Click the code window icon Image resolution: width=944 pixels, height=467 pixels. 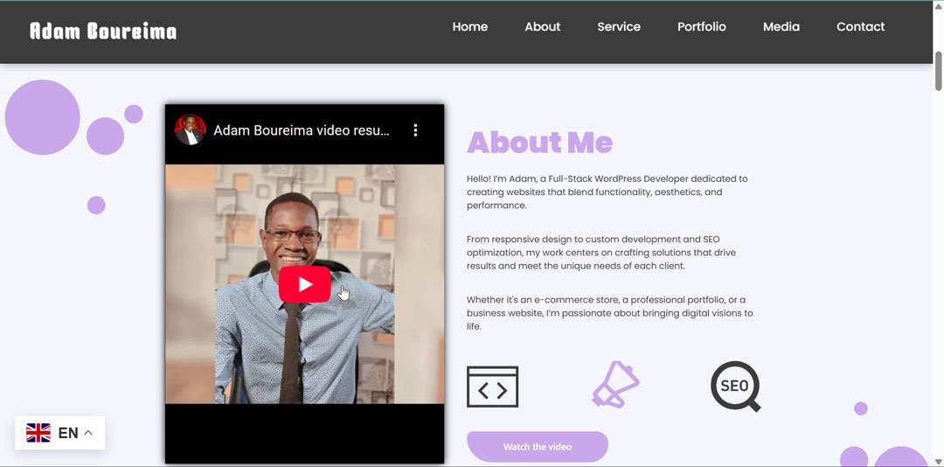pos(492,387)
